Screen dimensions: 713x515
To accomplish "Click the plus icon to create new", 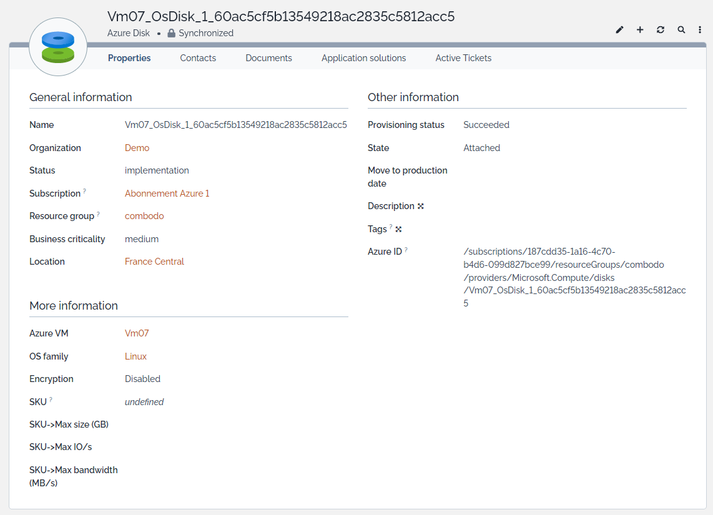I will pos(640,30).
